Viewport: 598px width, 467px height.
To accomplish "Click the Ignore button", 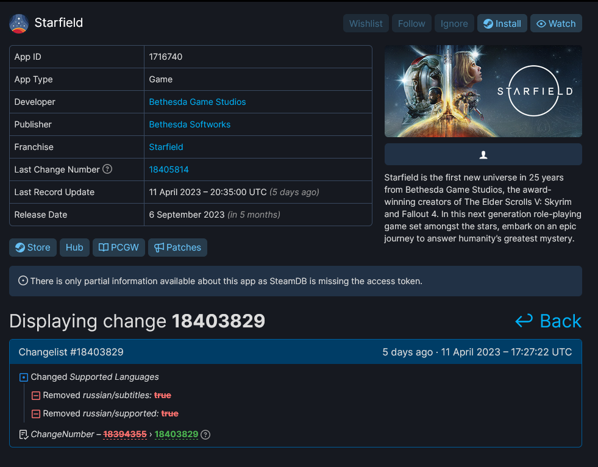I will 454,24.
